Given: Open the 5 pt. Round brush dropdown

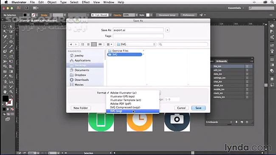Looking at the screenshot, I should tap(110, 15).
